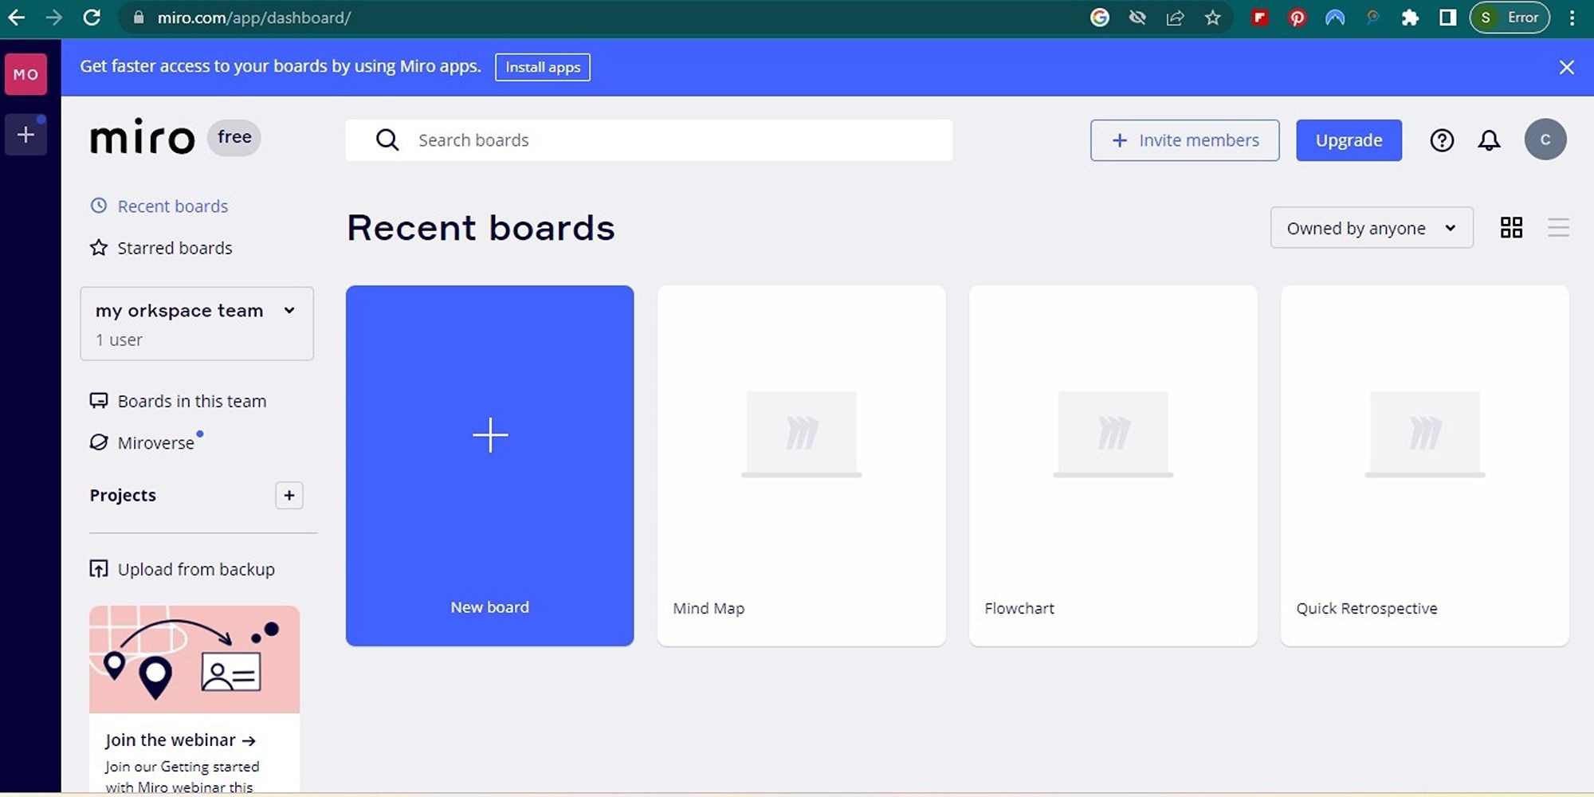1594x797 pixels.
Task: Click Join the webinar link
Action: [x=180, y=740]
